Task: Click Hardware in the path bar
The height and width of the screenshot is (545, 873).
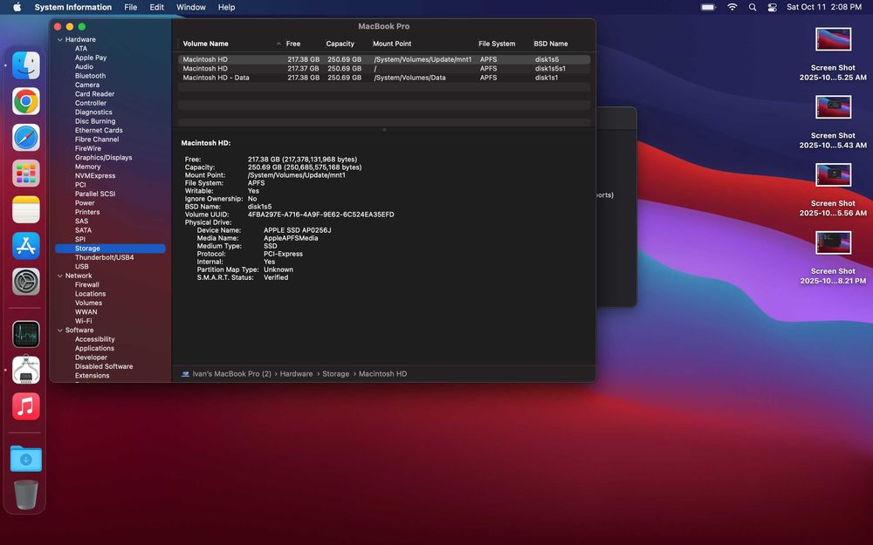Action: [296, 374]
